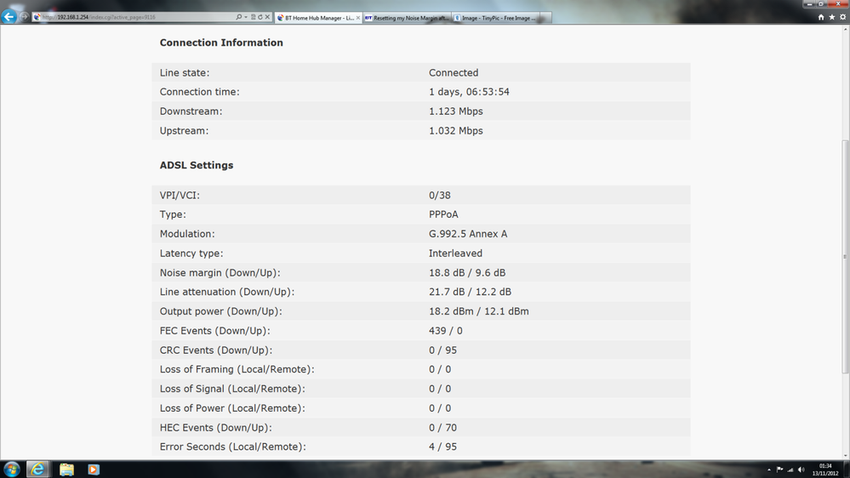Open the address bar dropdown arrow
850x478 pixels.
246,17
